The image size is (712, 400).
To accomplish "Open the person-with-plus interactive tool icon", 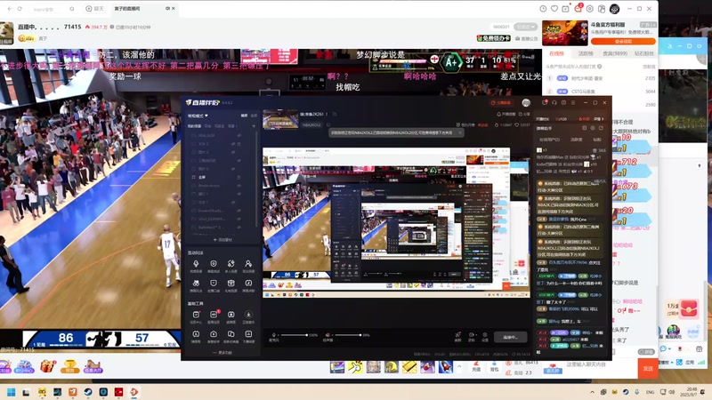I will (248, 265).
